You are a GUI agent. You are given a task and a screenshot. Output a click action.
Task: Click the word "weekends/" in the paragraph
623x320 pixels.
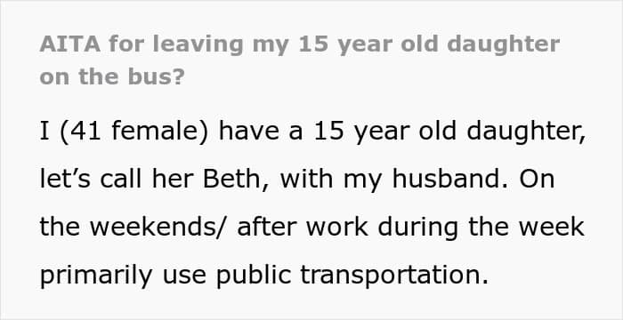click(160, 227)
